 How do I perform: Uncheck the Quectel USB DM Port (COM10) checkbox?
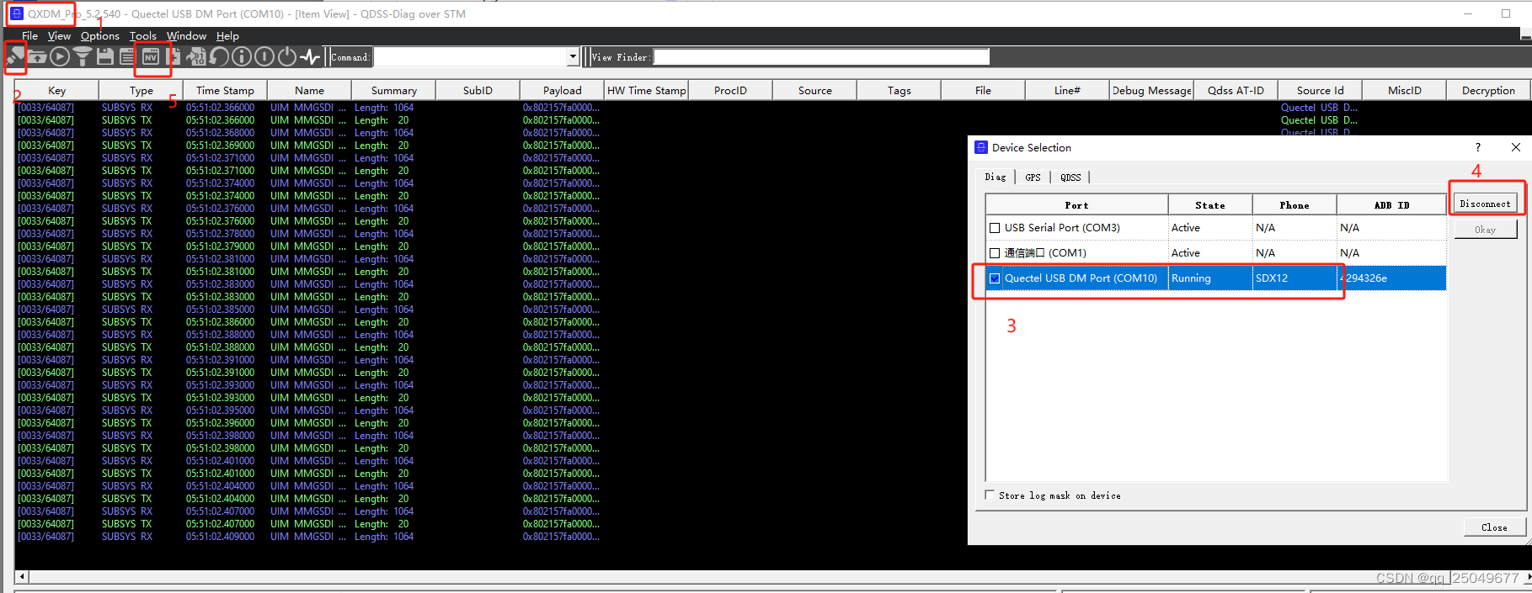point(995,278)
